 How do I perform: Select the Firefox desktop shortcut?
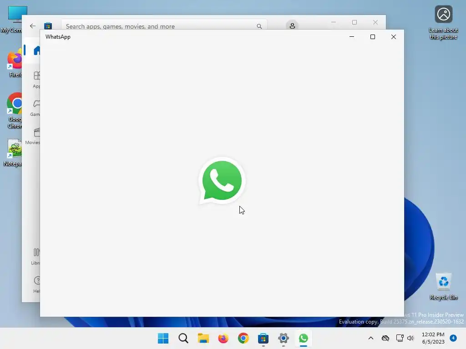pyautogui.click(x=15, y=64)
